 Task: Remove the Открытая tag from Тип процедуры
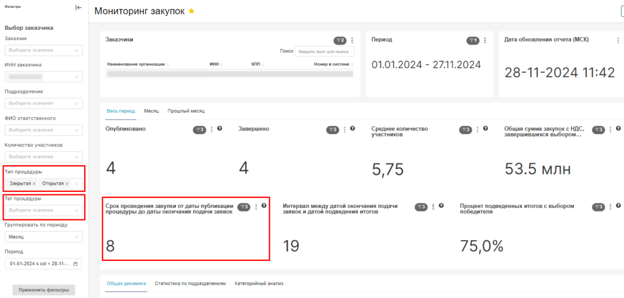(x=67, y=183)
